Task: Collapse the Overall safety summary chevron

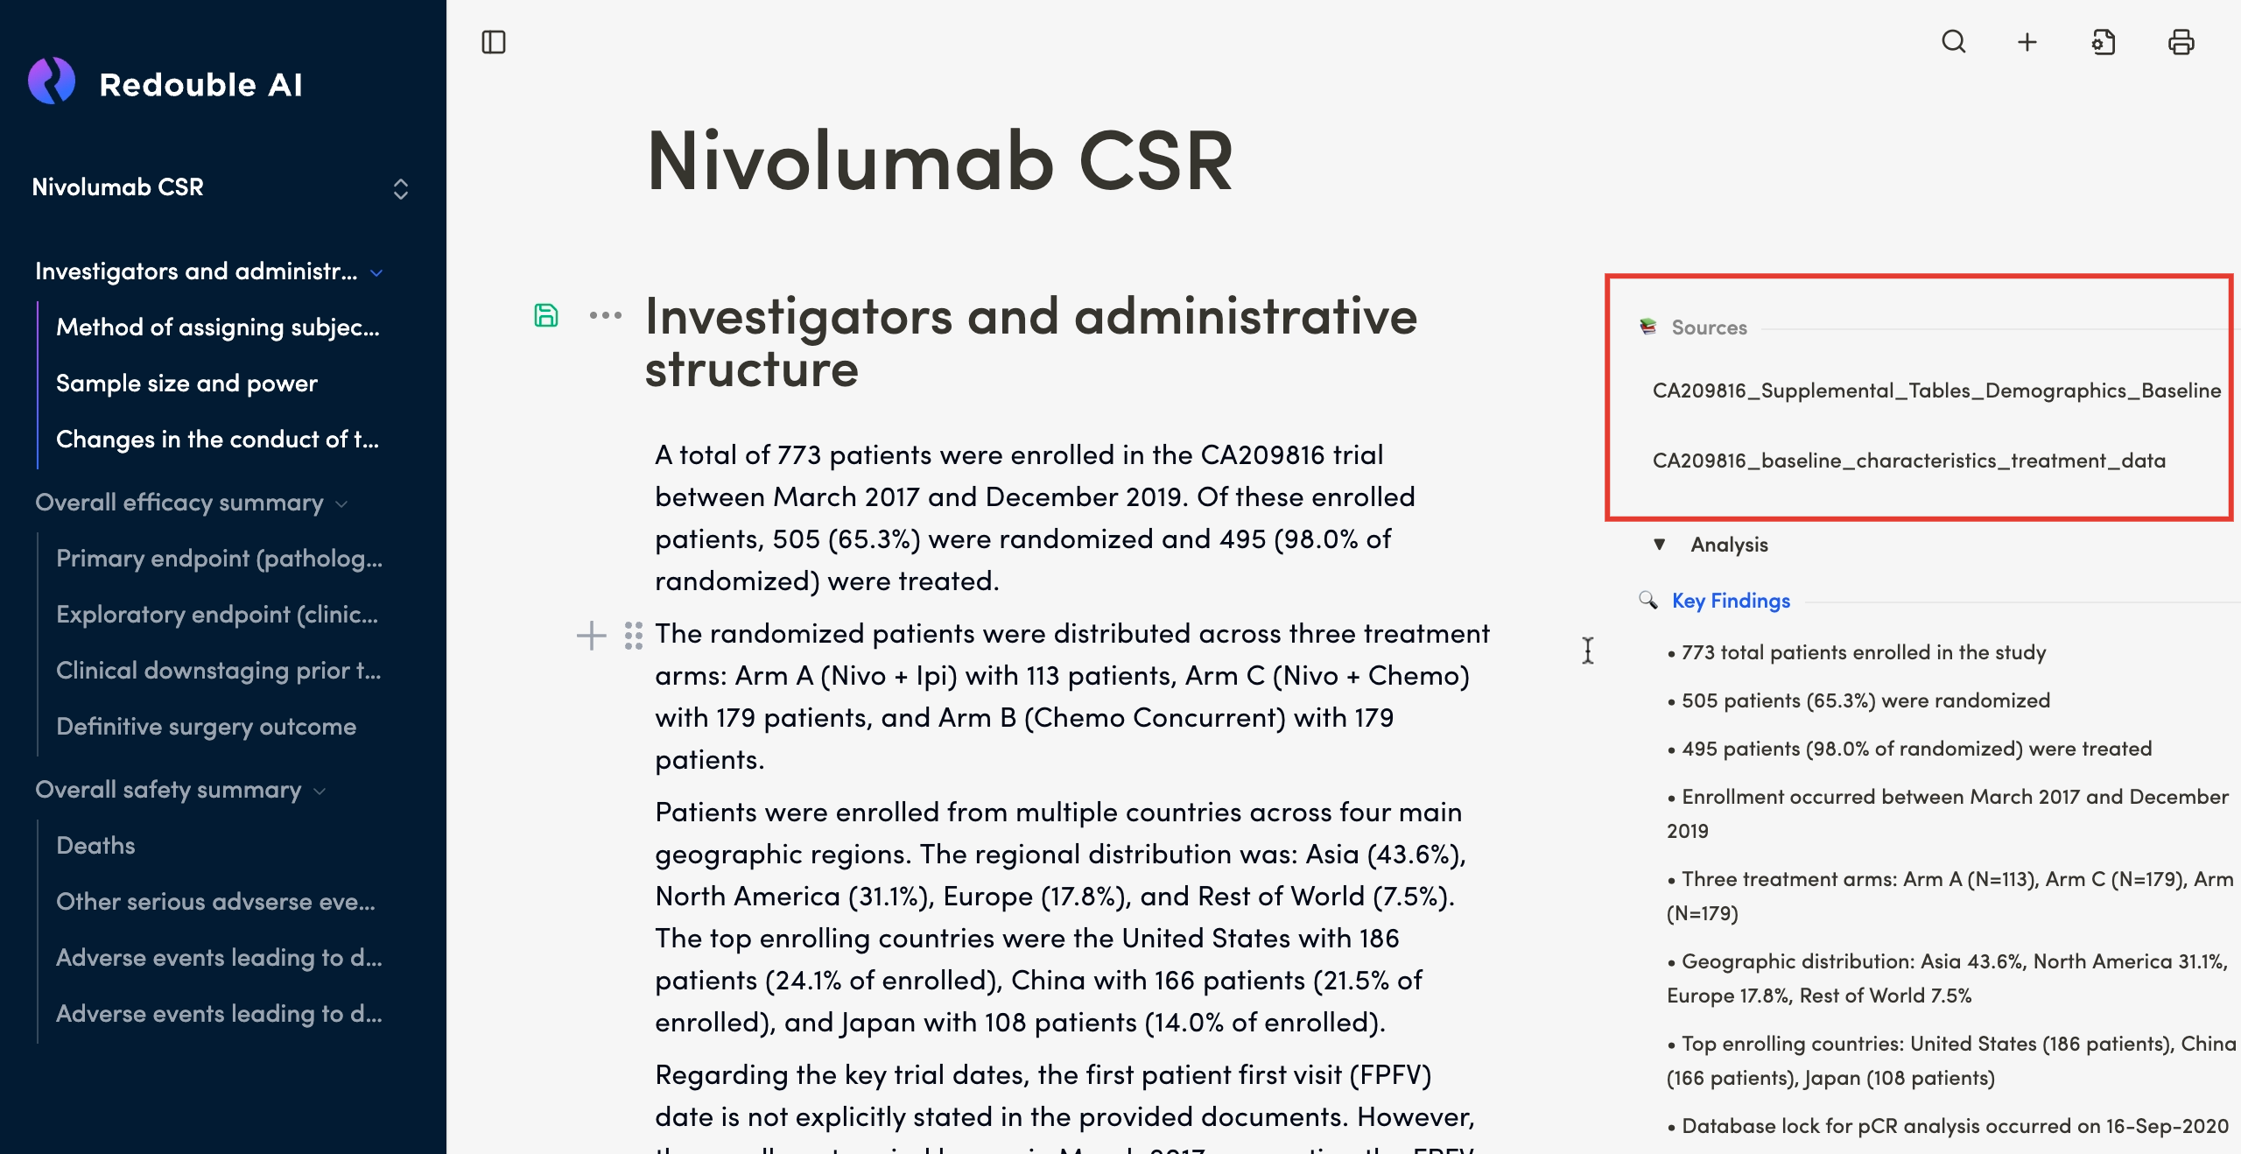Action: coord(320,792)
